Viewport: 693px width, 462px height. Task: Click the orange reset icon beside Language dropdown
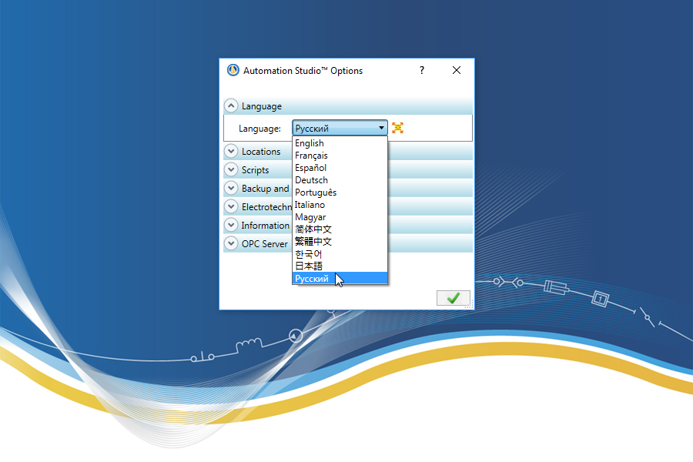click(397, 129)
